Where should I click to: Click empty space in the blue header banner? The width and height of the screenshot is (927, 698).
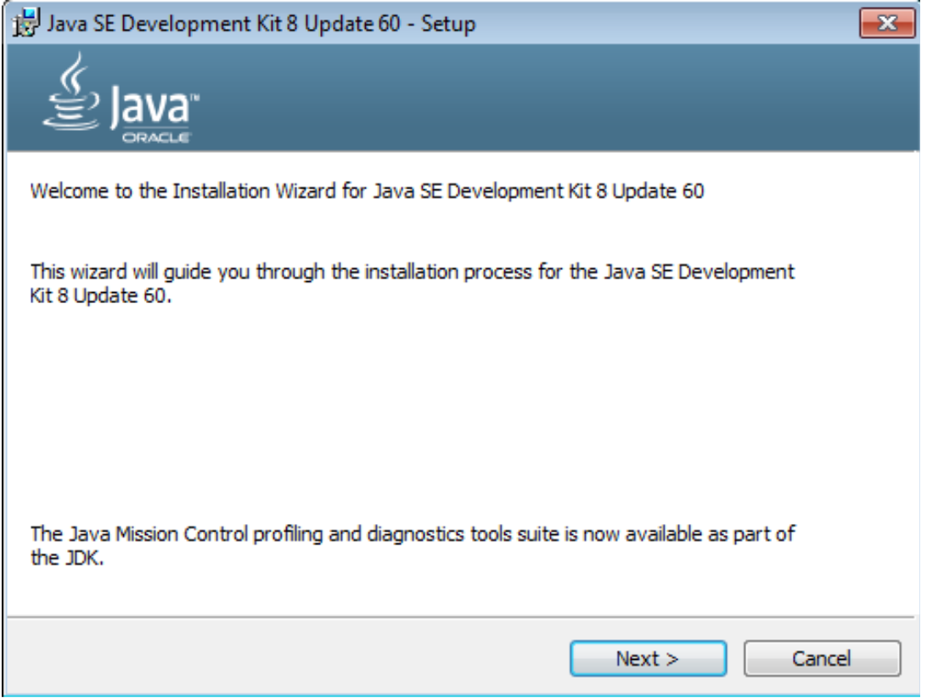pos(552,98)
